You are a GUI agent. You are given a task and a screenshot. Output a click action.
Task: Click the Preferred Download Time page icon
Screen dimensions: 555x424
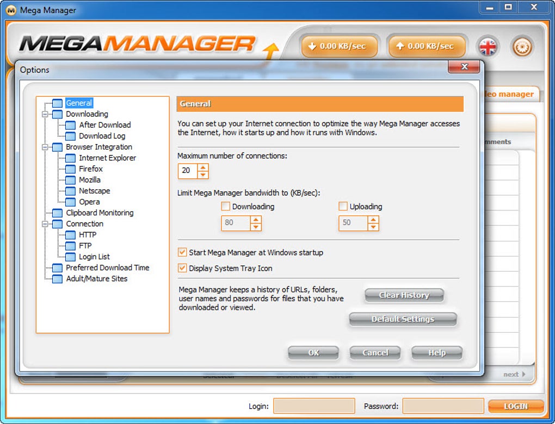57,267
